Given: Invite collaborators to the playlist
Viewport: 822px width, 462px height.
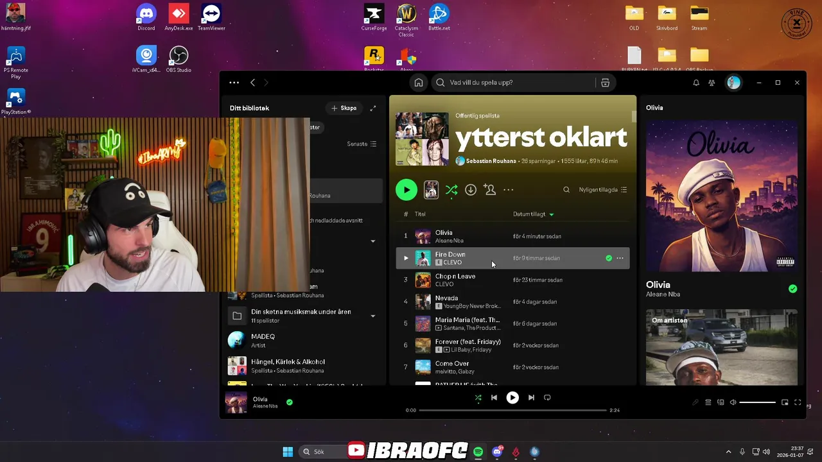Looking at the screenshot, I should [490, 189].
